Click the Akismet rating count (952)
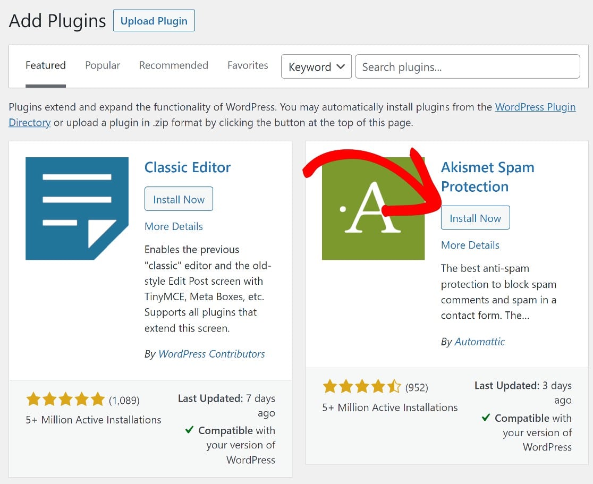Viewport: 593px width, 484px height. coord(417,388)
